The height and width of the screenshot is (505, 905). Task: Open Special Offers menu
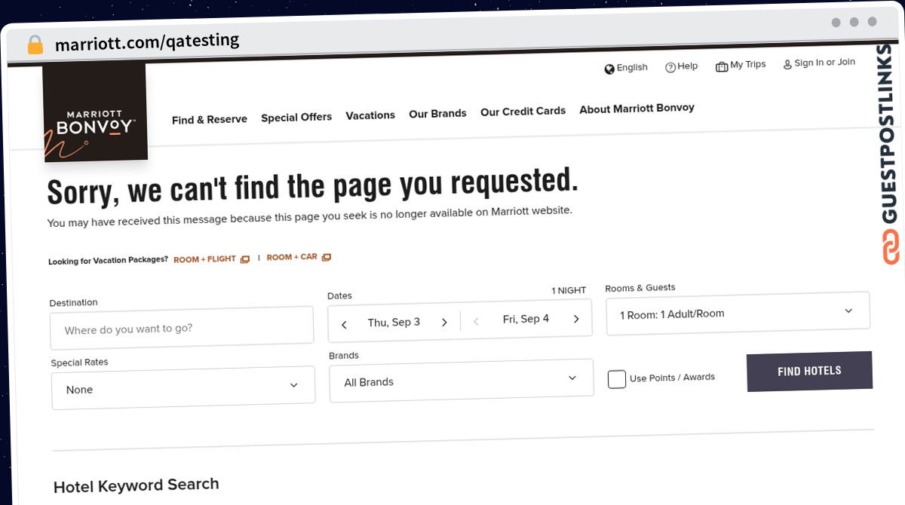tap(296, 118)
